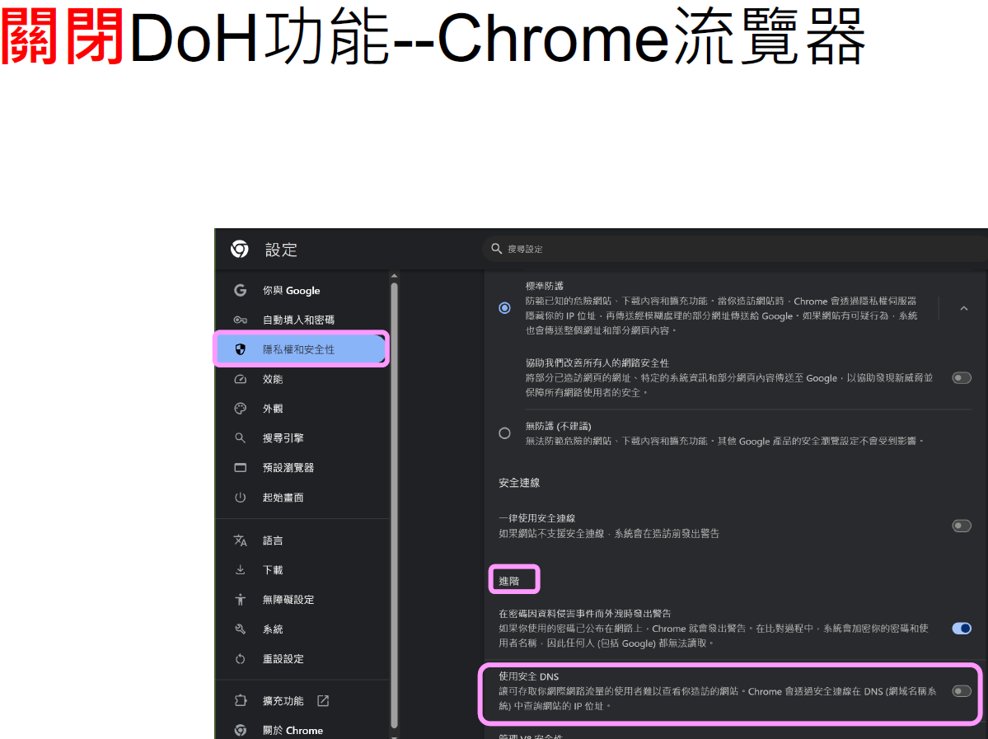988x739 pixels.
Task: Select the 標準防護 radio button
Action: pos(504,308)
